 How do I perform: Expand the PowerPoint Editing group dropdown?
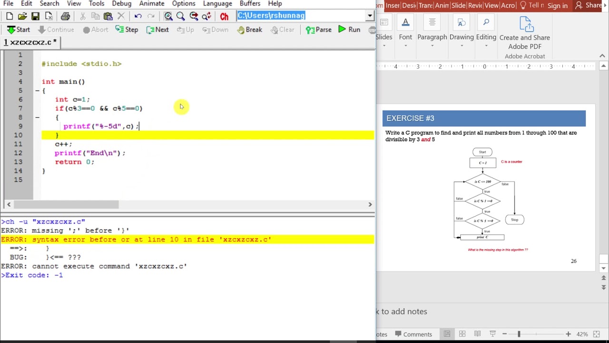coord(486,46)
